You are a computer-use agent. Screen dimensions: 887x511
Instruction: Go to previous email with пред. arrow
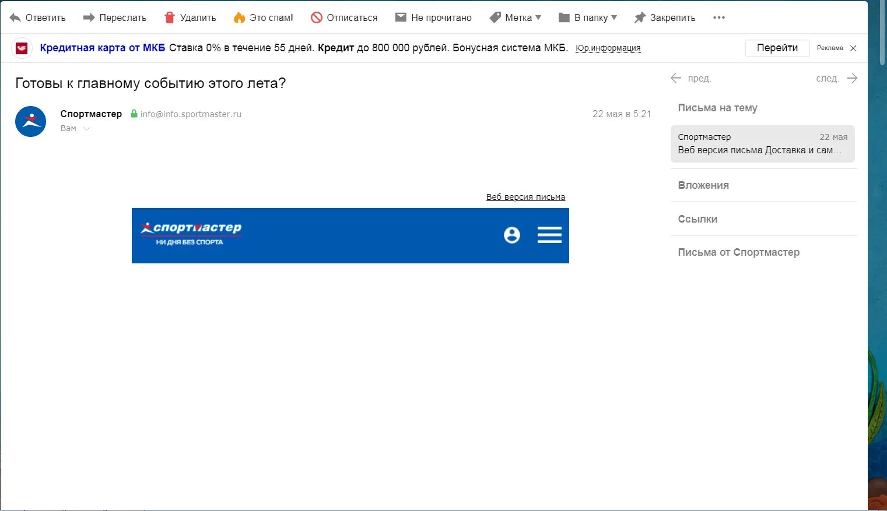(x=676, y=78)
